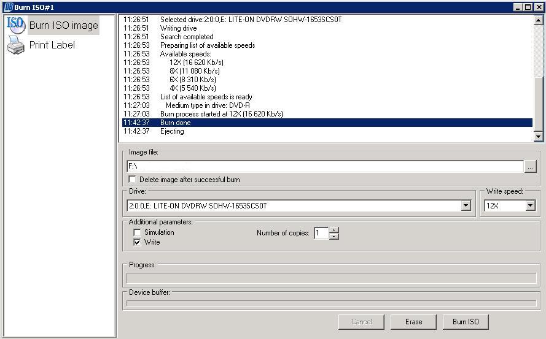This screenshot has height=339, width=546.
Task: Increase the number of copies with the up arrow
Action: (x=333, y=230)
